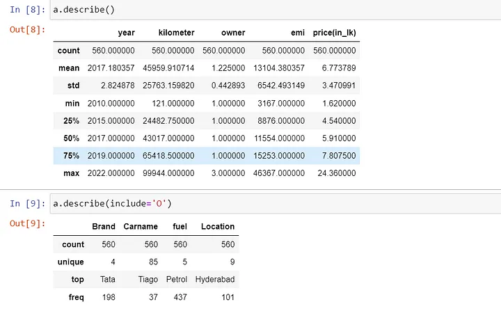Select max price value 24.360000
This screenshot has height=311, width=501.
click(337, 173)
